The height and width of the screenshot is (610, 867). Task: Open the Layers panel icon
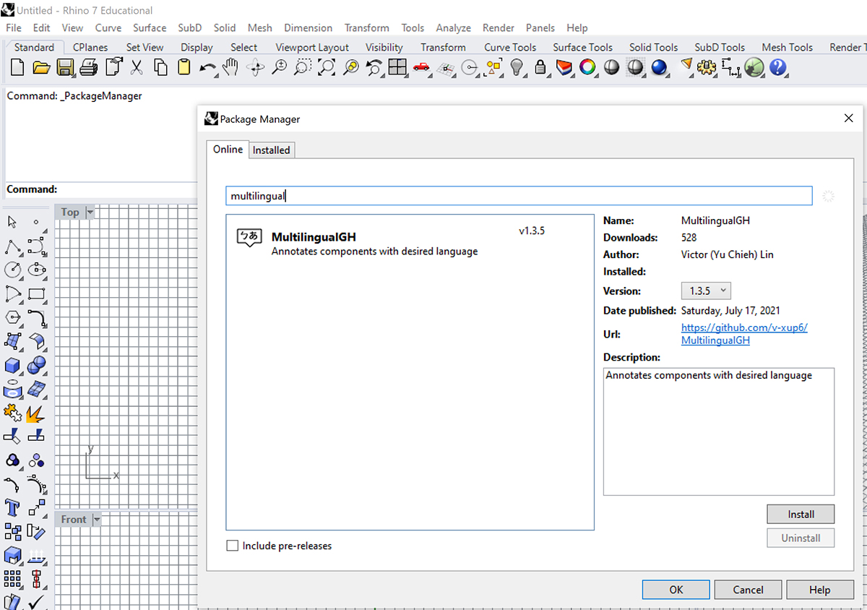coord(564,68)
